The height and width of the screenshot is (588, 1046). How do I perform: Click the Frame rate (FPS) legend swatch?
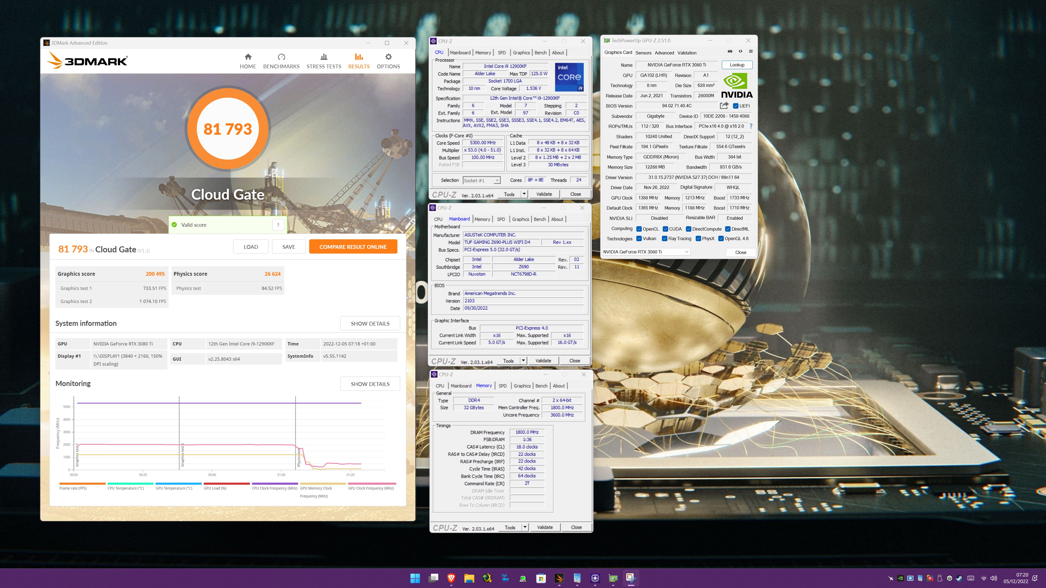pos(83,484)
